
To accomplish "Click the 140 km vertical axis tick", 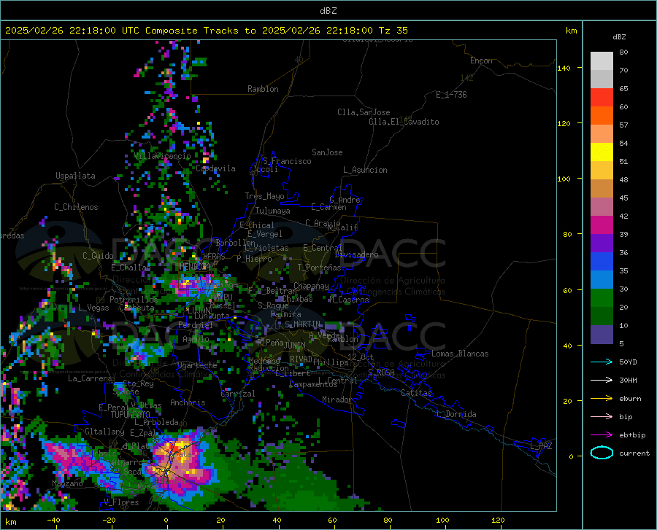I will [564, 68].
